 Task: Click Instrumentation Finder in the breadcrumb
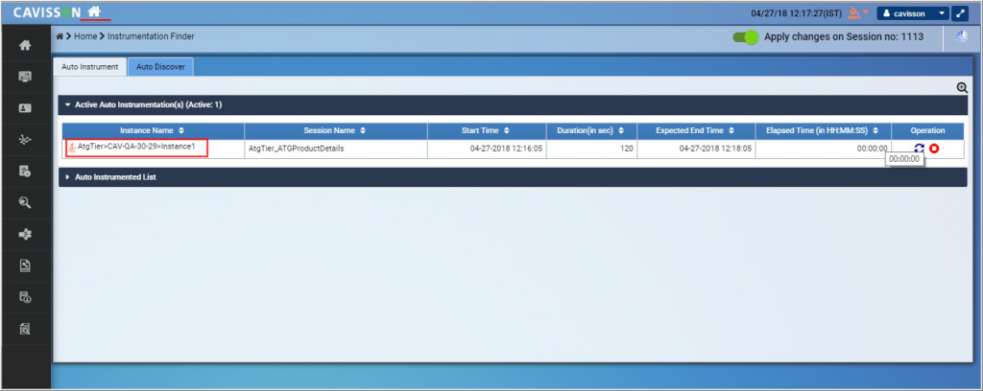click(151, 37)
